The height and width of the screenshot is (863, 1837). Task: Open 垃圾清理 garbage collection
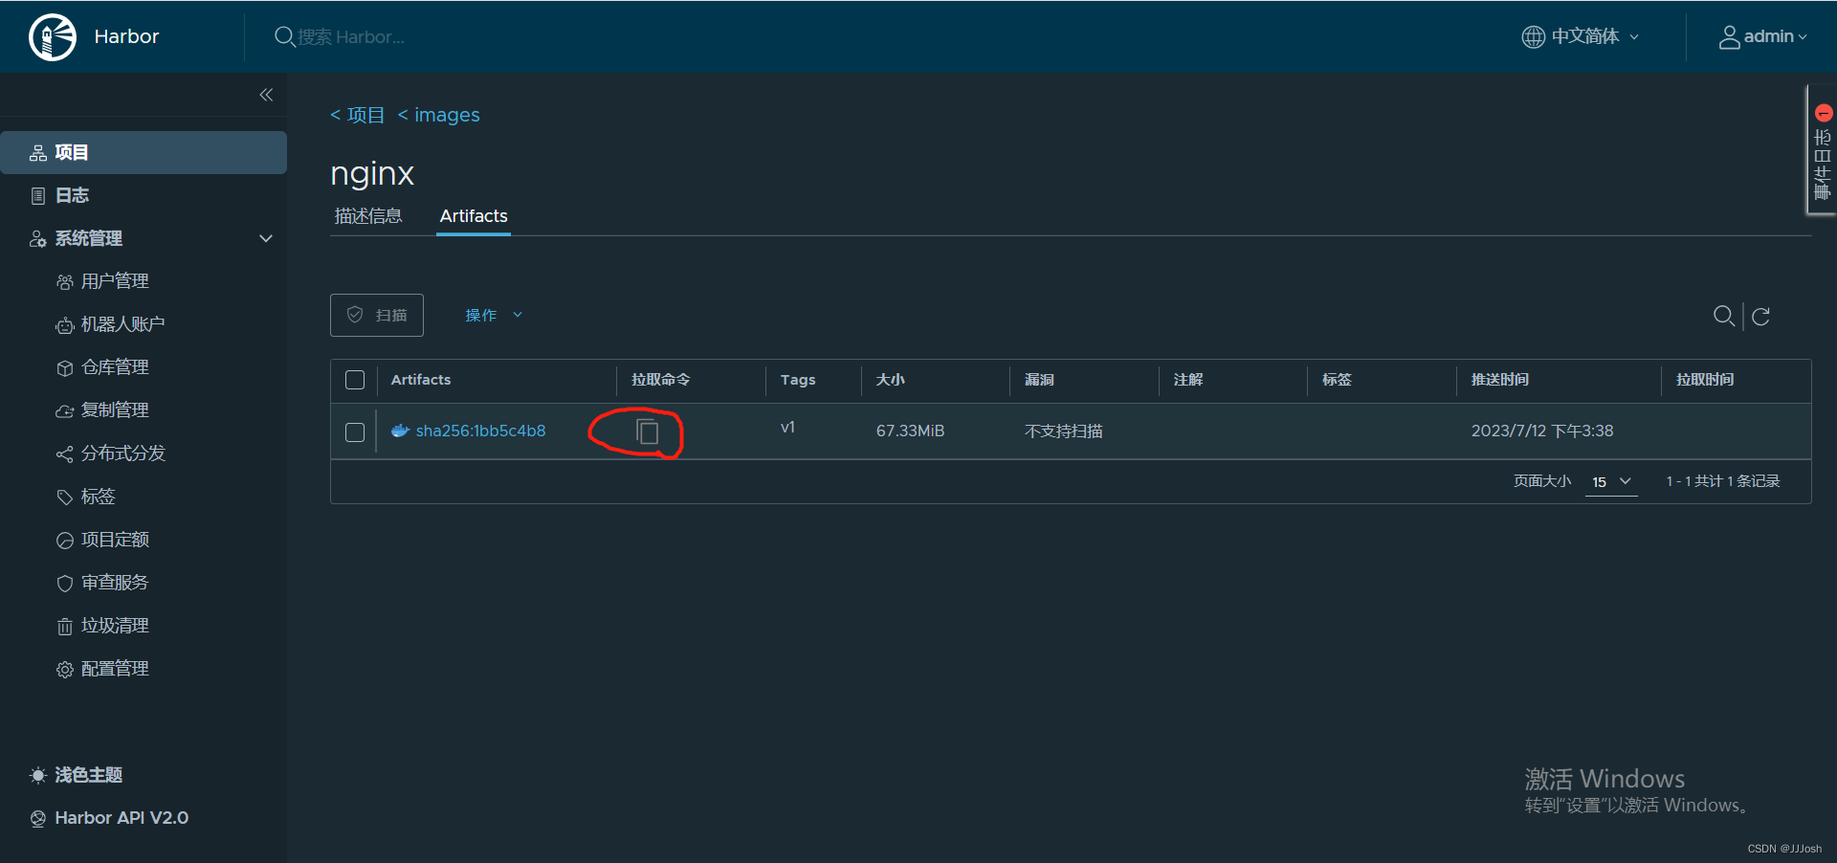point(115,626)
